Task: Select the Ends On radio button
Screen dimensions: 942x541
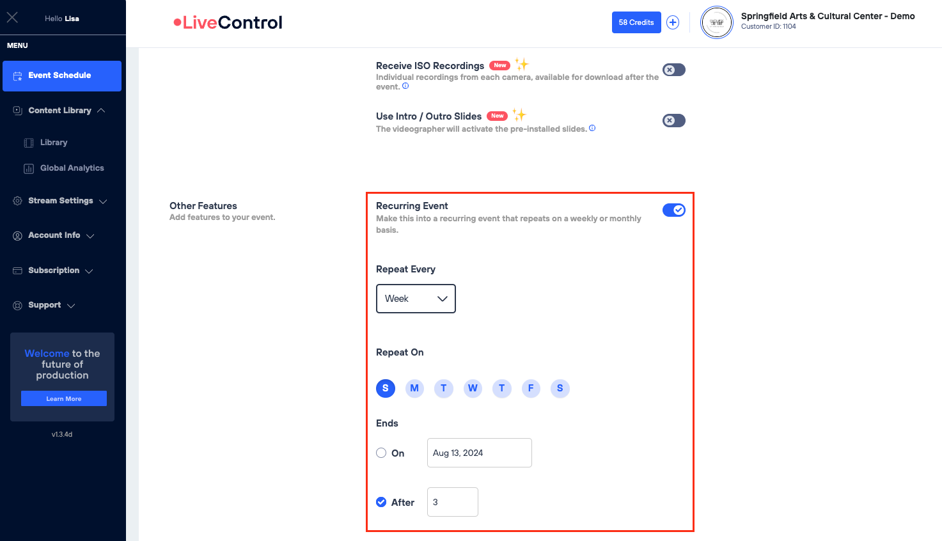Action: pyautogui.click(x=381, y=453)
